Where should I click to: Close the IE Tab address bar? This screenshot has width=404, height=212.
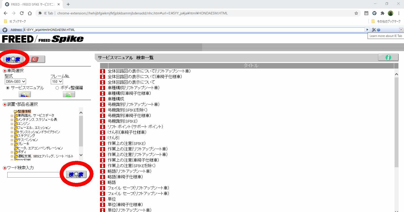(x=401, y=30)
